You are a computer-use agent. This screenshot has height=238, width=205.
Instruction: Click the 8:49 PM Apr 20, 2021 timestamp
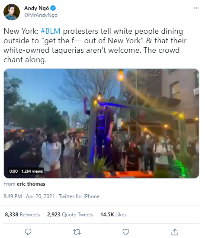[29, 196]
